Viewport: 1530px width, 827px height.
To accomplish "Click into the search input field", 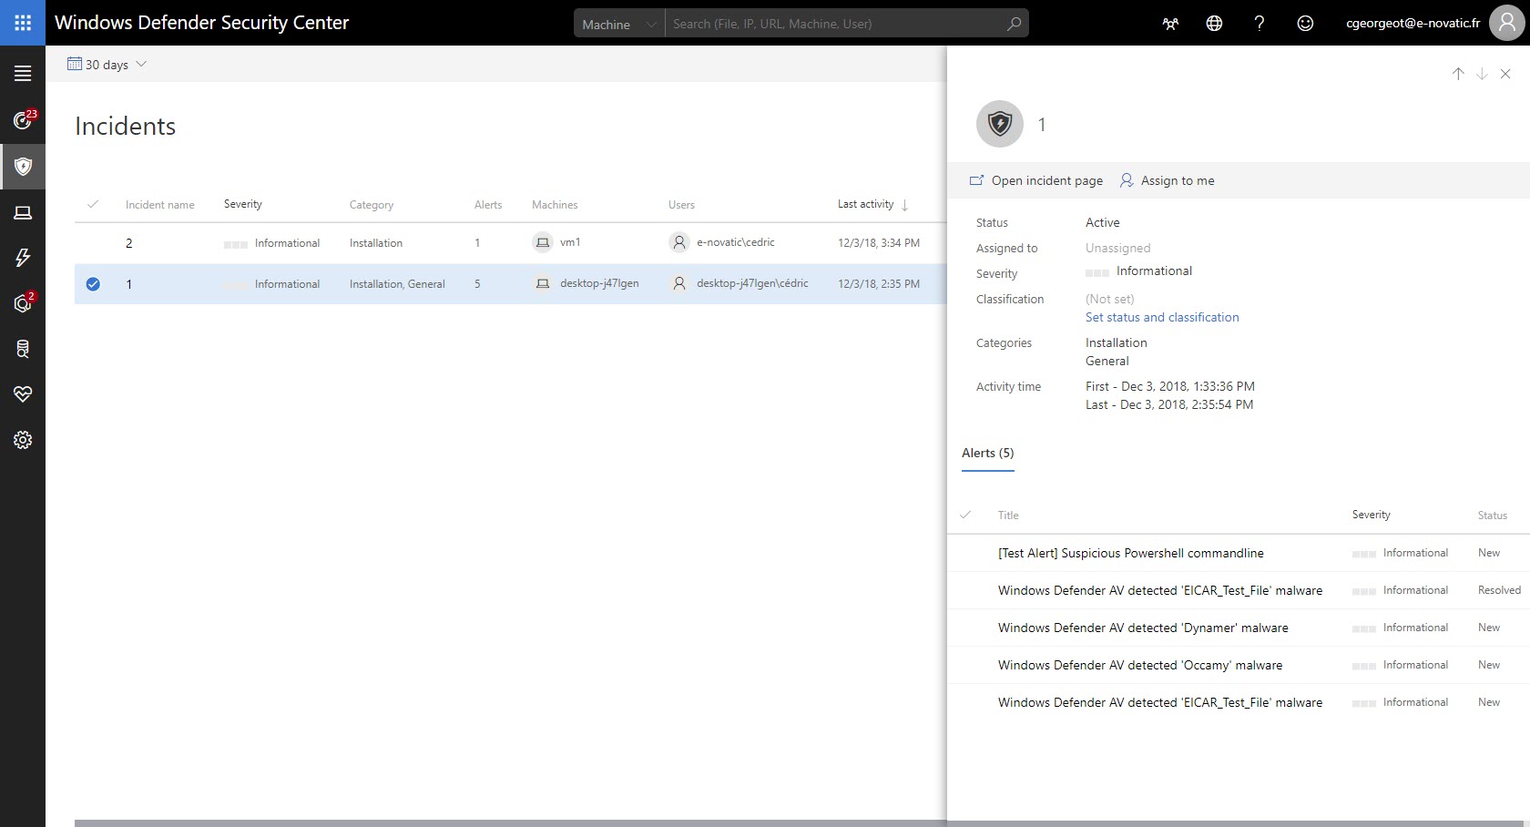I will (833, 24).
